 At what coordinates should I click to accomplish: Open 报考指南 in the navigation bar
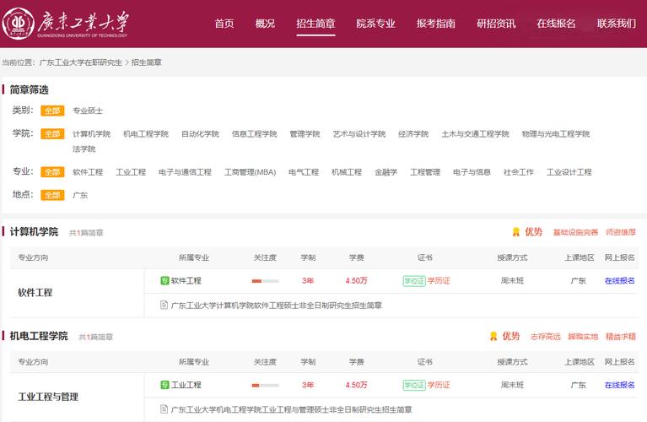pos(436,24)
